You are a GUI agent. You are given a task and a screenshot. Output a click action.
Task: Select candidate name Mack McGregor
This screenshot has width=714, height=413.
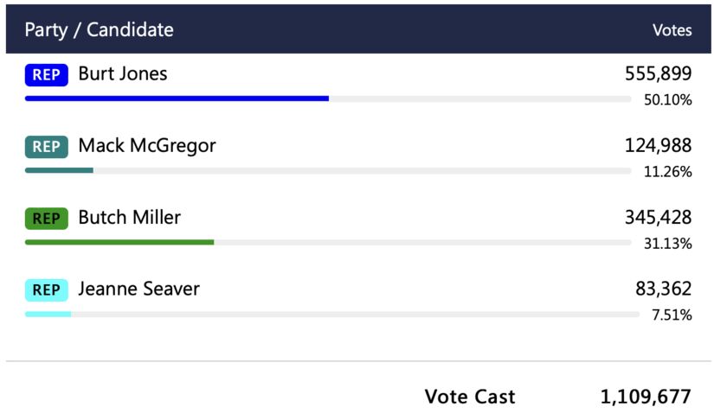[147, 146]
